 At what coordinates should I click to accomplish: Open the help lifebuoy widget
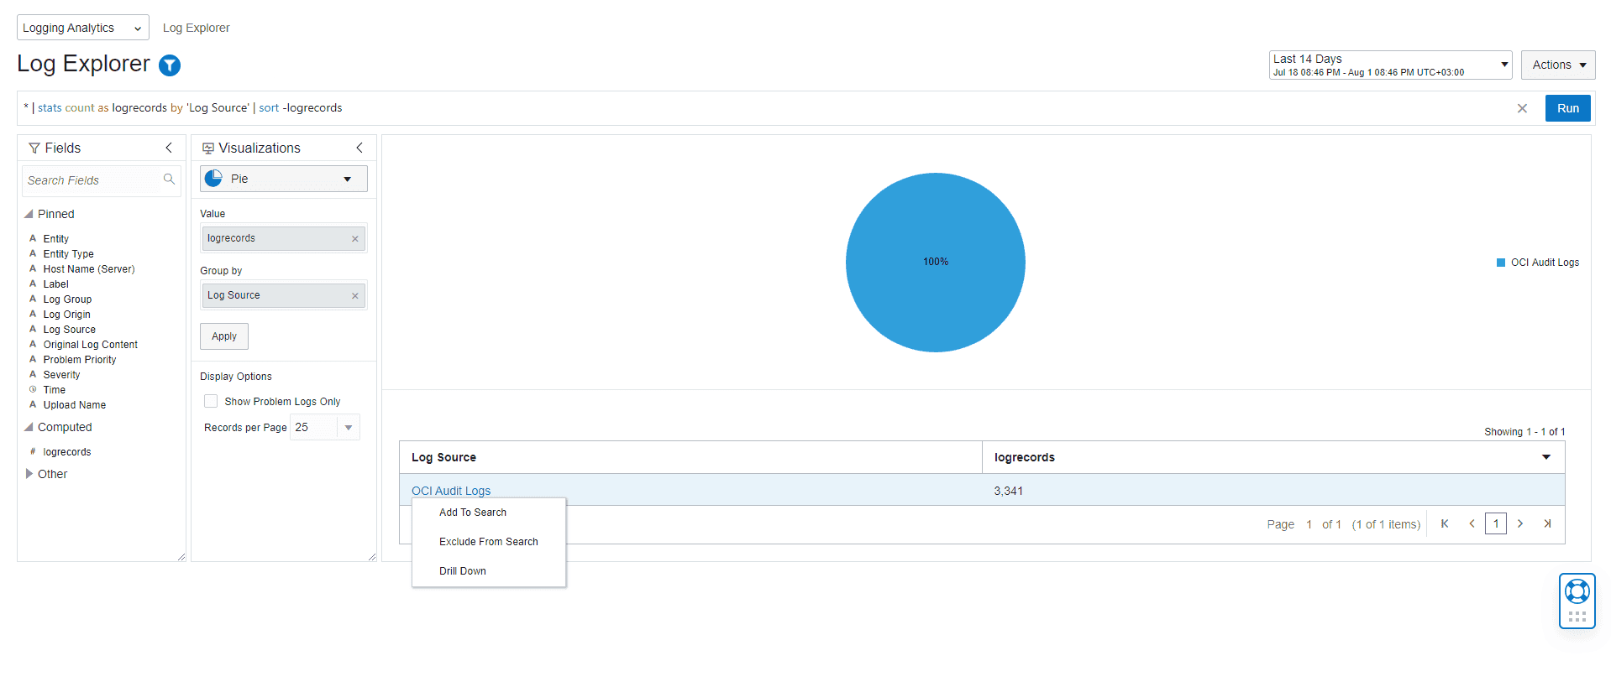(x=1577, y=592)
